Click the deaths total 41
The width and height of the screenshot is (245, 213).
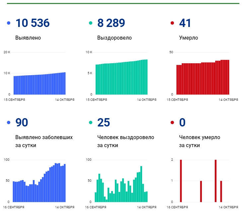[x=185, y=23]
